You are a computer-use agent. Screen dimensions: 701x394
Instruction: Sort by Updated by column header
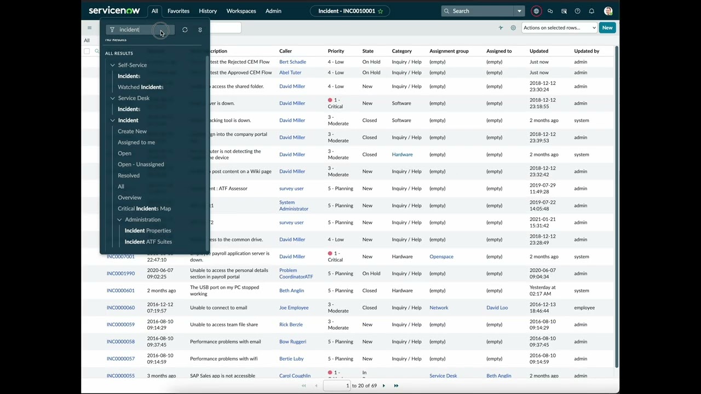pyautogui.click(x=587, y=51)
